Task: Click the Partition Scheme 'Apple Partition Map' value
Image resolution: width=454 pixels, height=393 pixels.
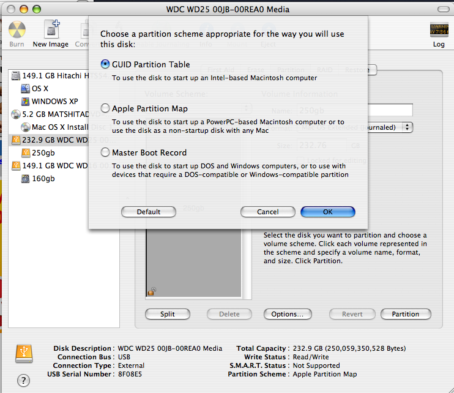Action: [325, 374]
